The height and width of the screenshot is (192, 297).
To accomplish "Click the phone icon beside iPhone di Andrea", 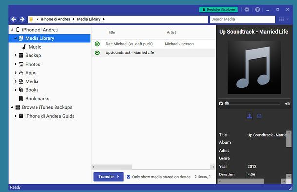I will tap(18, 30).
